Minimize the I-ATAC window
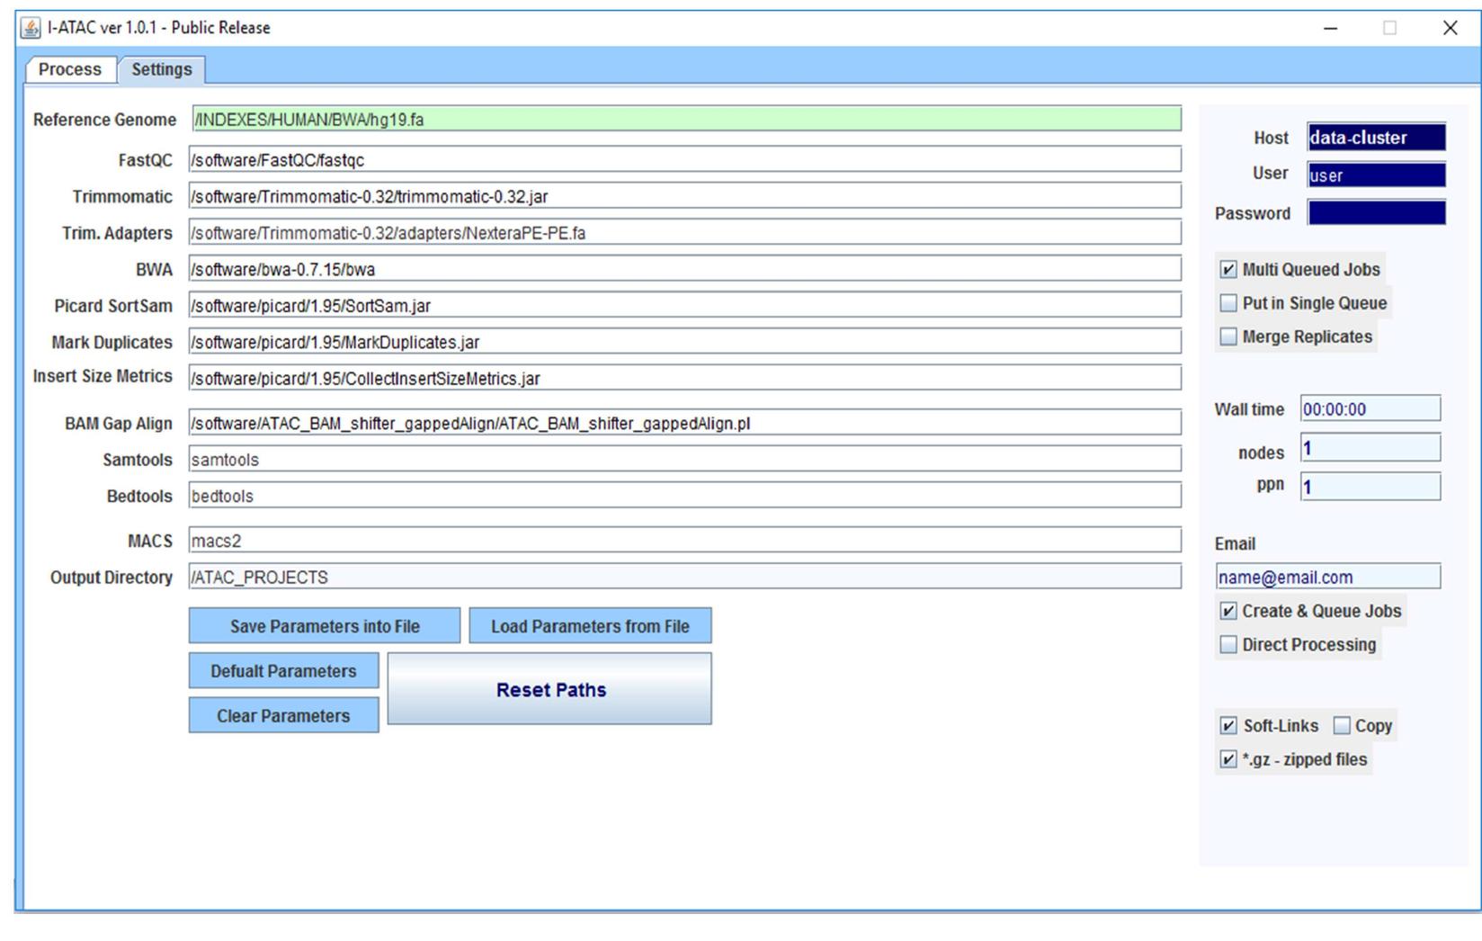 coord(1331,28)
